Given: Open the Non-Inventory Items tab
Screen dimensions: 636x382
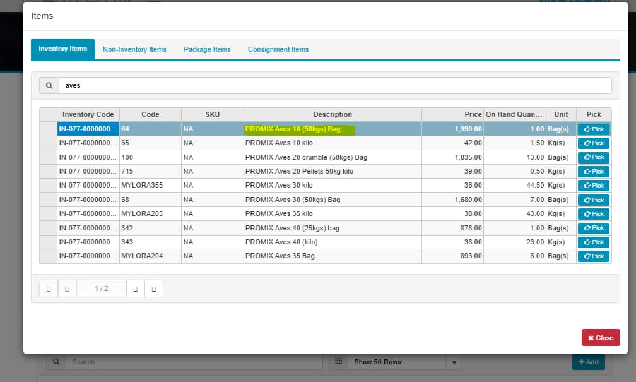Looking at the screenshot, I should (x=134, y=49).
